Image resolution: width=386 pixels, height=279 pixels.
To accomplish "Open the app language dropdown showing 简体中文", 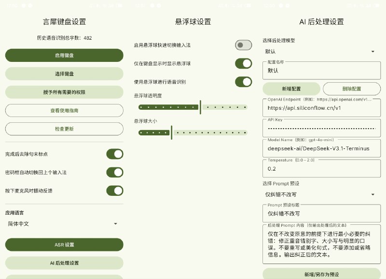I will 64,224.
